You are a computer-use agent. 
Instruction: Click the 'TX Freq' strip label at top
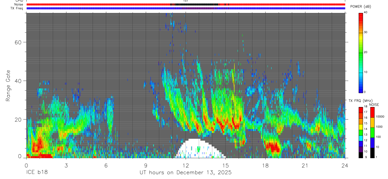point(17,8)
